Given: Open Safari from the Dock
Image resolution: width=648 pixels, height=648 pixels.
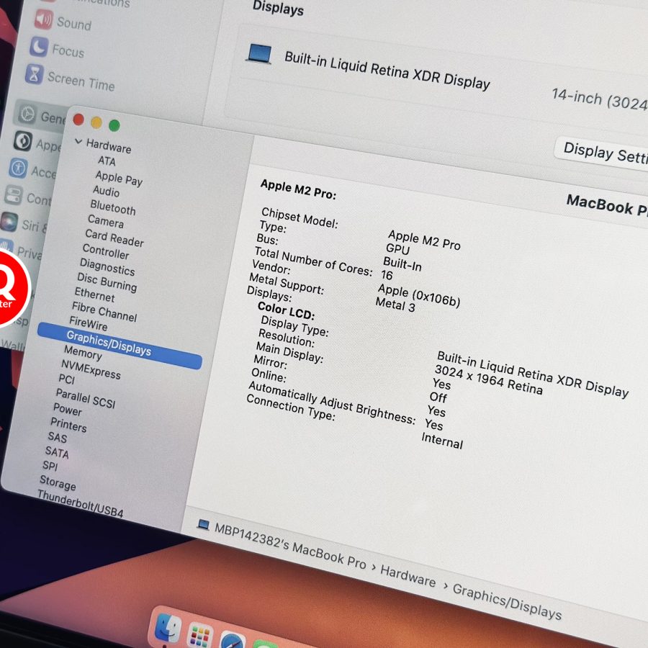Looking at the screenshot, I should [233, 641].
